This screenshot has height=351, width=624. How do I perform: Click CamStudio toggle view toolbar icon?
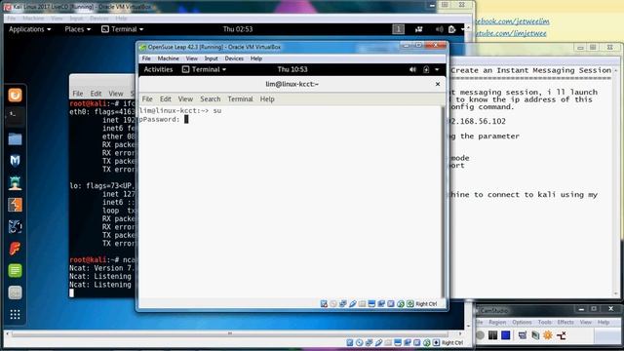point(523,335)
